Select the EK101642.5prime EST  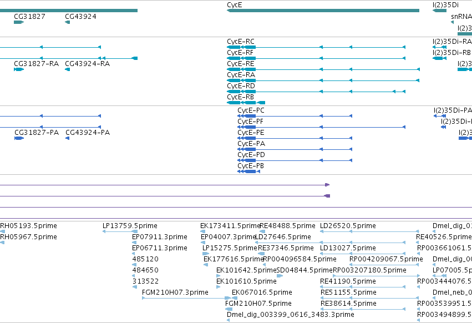click(219, 276)
